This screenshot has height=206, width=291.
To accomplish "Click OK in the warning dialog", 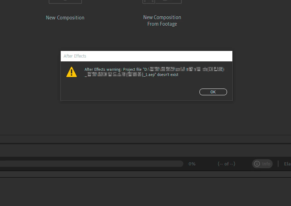I will coord(213,92).
